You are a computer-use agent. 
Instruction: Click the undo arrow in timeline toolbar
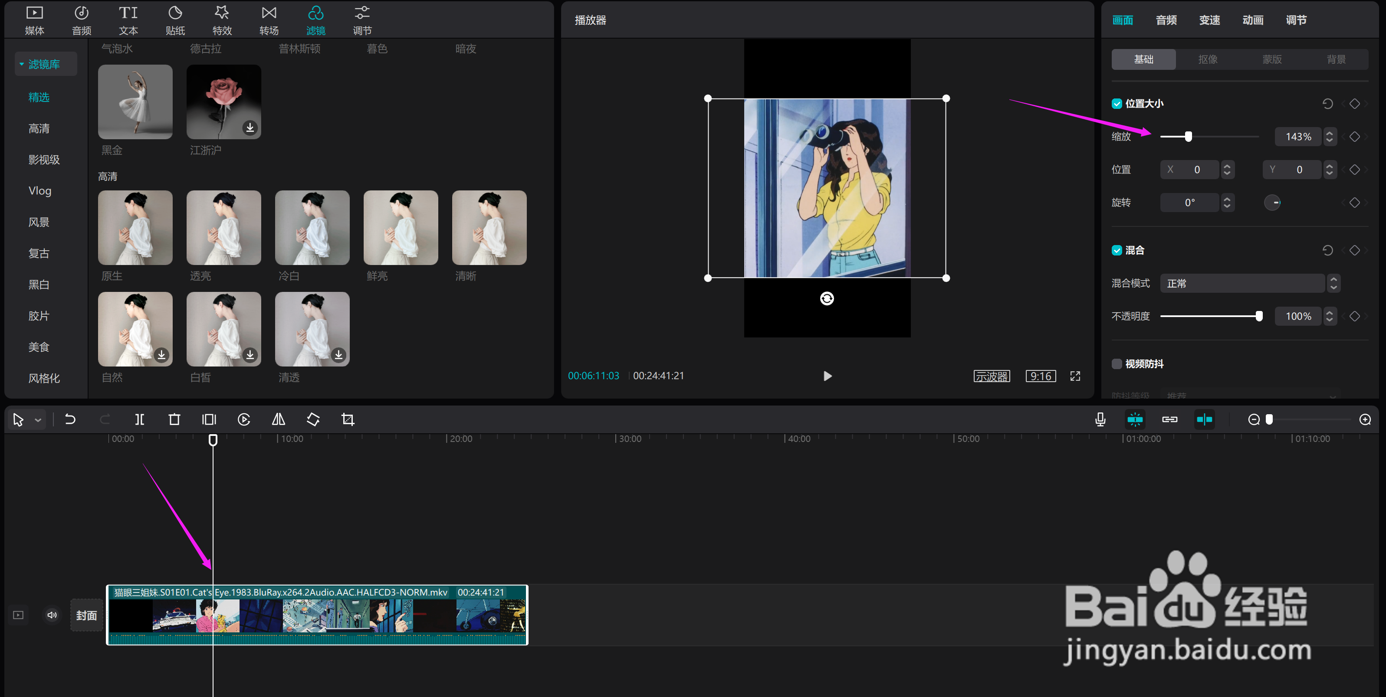[70, 419]
